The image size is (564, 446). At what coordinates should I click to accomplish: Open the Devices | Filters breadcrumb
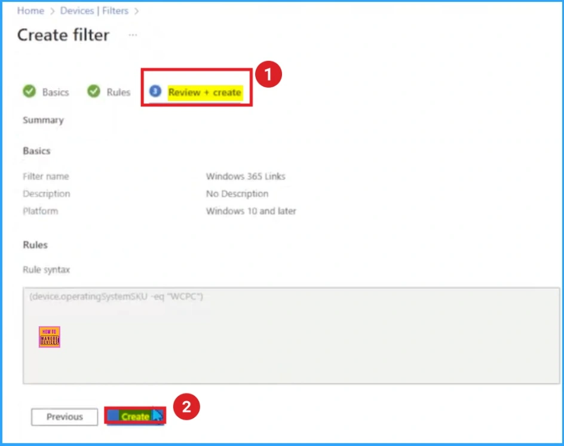[94, 11]
